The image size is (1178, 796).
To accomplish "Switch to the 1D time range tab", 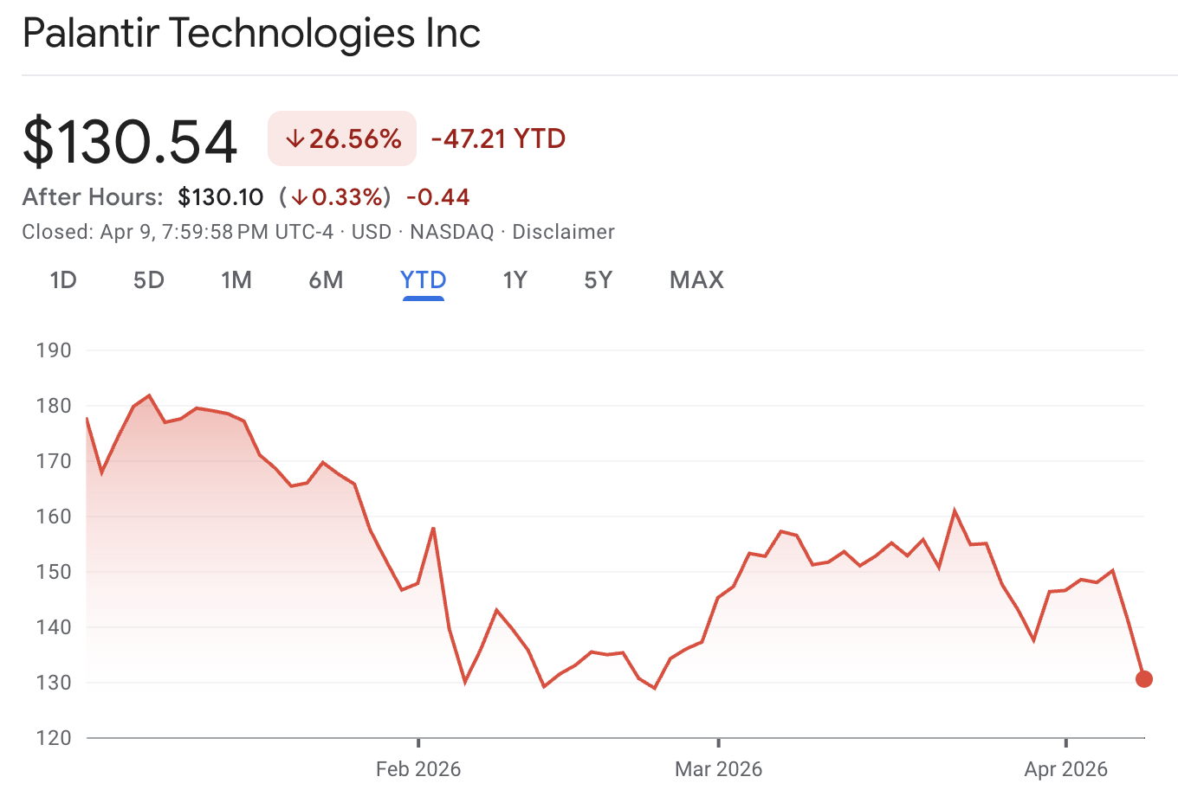I will point(62,279).
